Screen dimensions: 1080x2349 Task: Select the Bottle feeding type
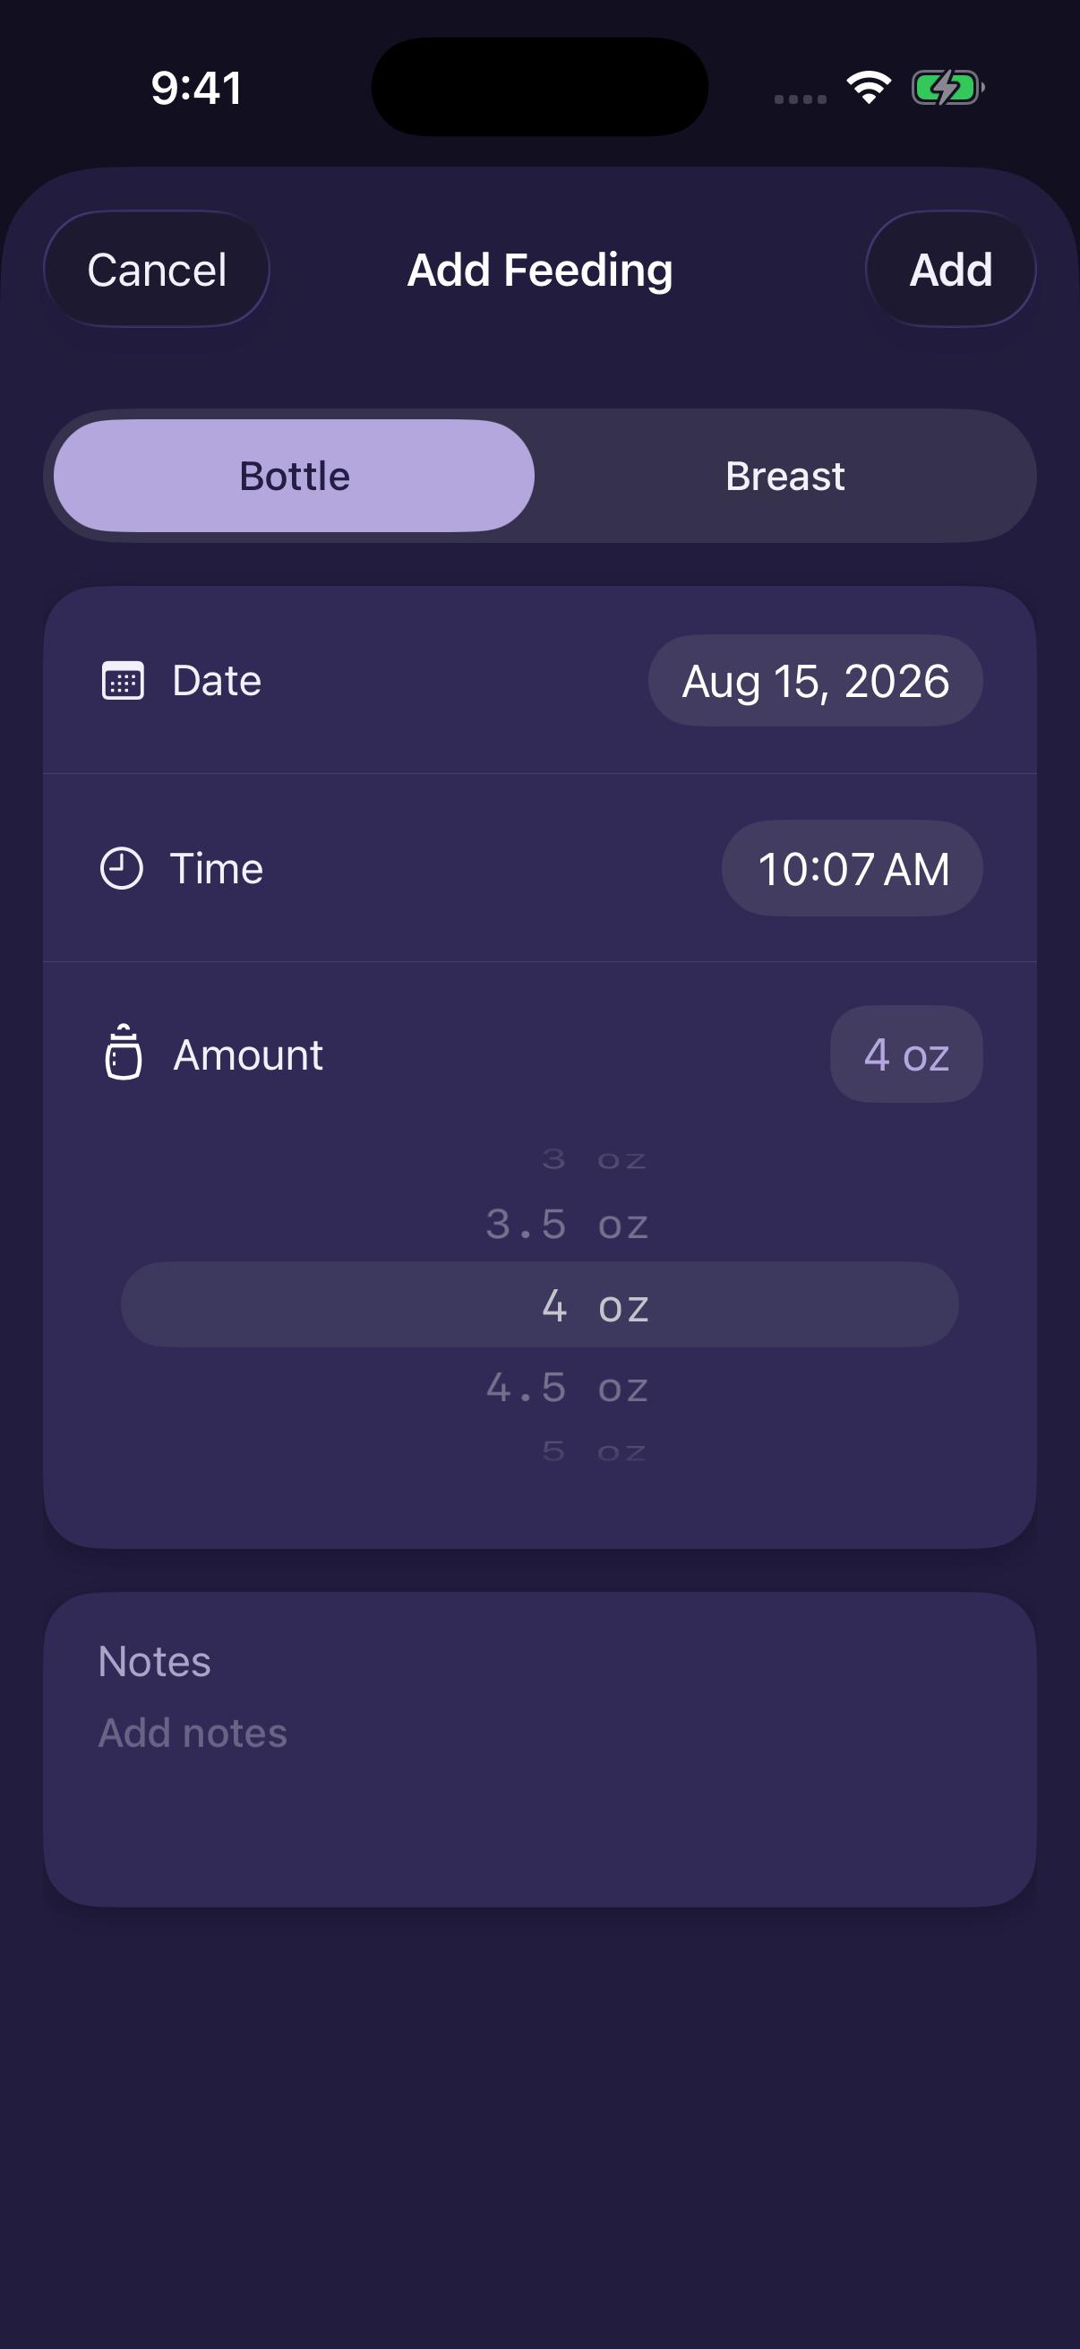[x=295, y=476]
